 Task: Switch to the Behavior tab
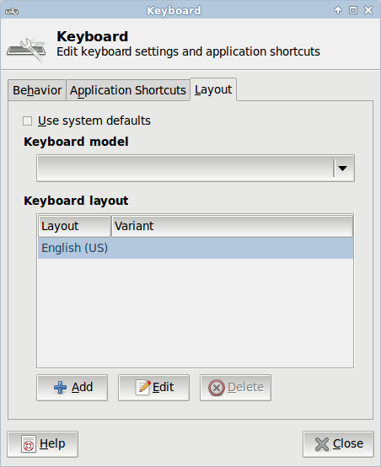coord(37,90)
